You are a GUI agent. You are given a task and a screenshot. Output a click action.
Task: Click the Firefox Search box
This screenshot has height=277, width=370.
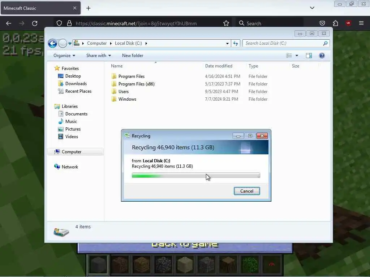(x=269, y=23)
